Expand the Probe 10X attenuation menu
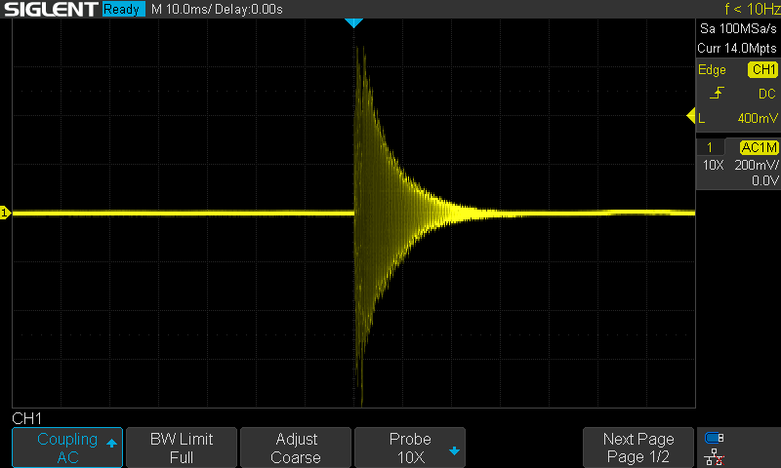The width and height of the screenshot is (781, 468). click(x=410, y=448)
